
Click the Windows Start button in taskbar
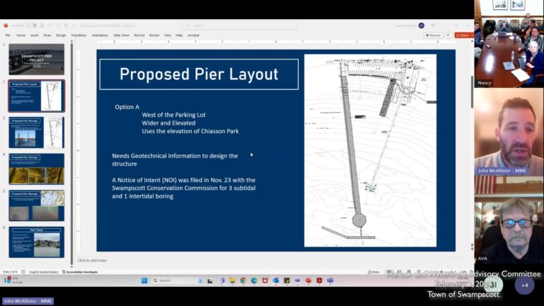coord(144,280)
